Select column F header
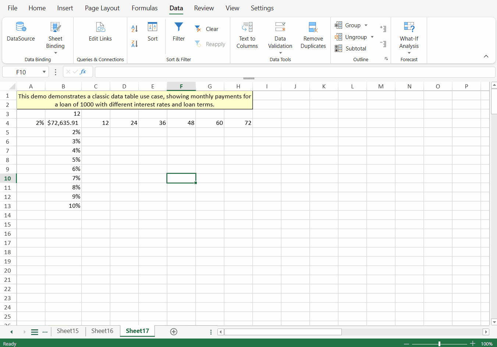497x347 pixels. (181, 87)
